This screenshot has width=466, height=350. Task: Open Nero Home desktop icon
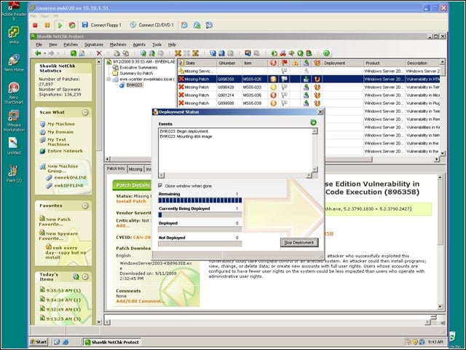click(14, 63)
